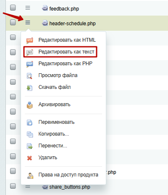Click the rename file icon
The width and height of the screenshot is (168, 195).
[29, 123]
